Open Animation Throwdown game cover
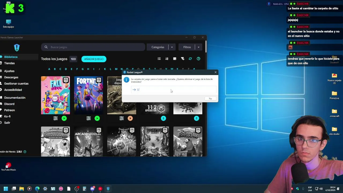 coord(55,141)
